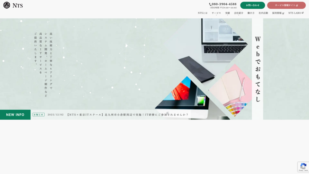
Task: Click the green NEW INFO label
Action: [15, 115]
